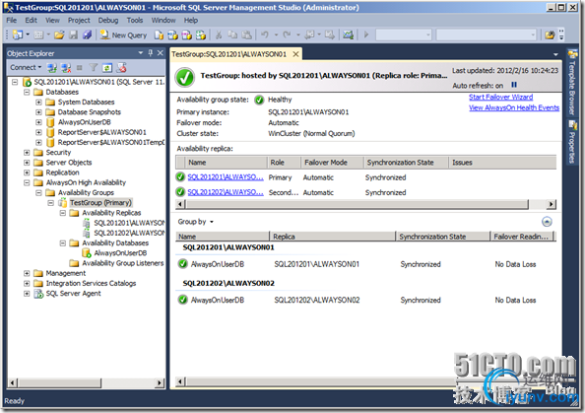Click the Undo arrow icon in toolbar
This screenshot has height=413, width=585.
coord(265,35)
